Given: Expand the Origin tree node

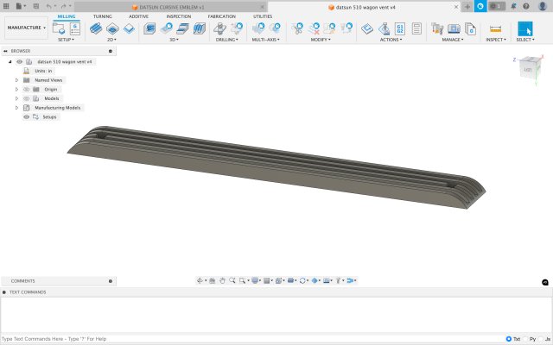Looking at the screenshot, I should 16,90.
